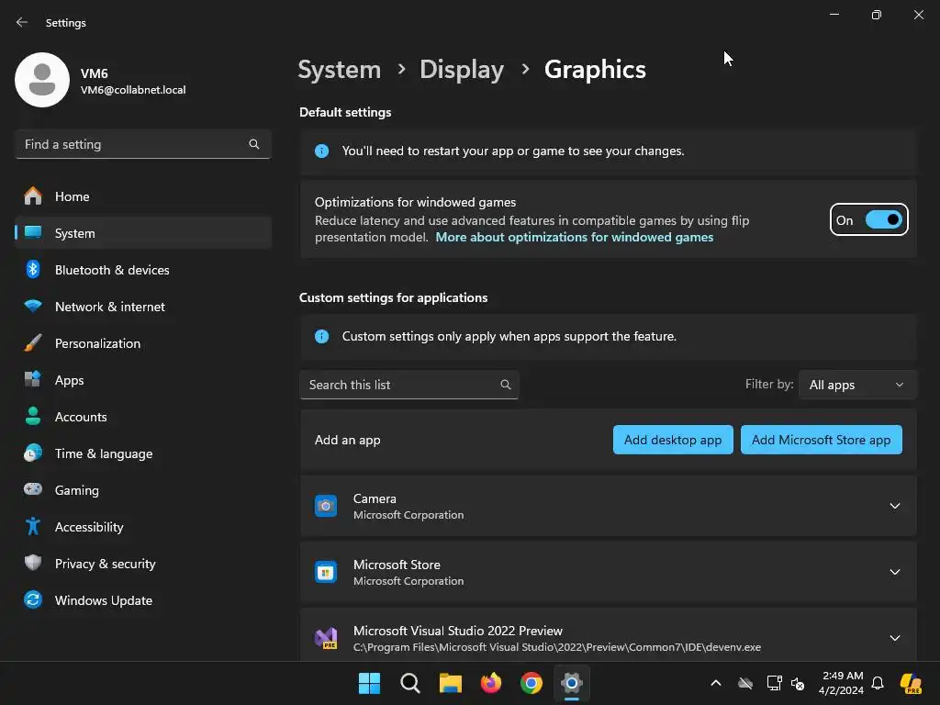
Task: Open Gaming settings
Action: [x=142, y=489]
